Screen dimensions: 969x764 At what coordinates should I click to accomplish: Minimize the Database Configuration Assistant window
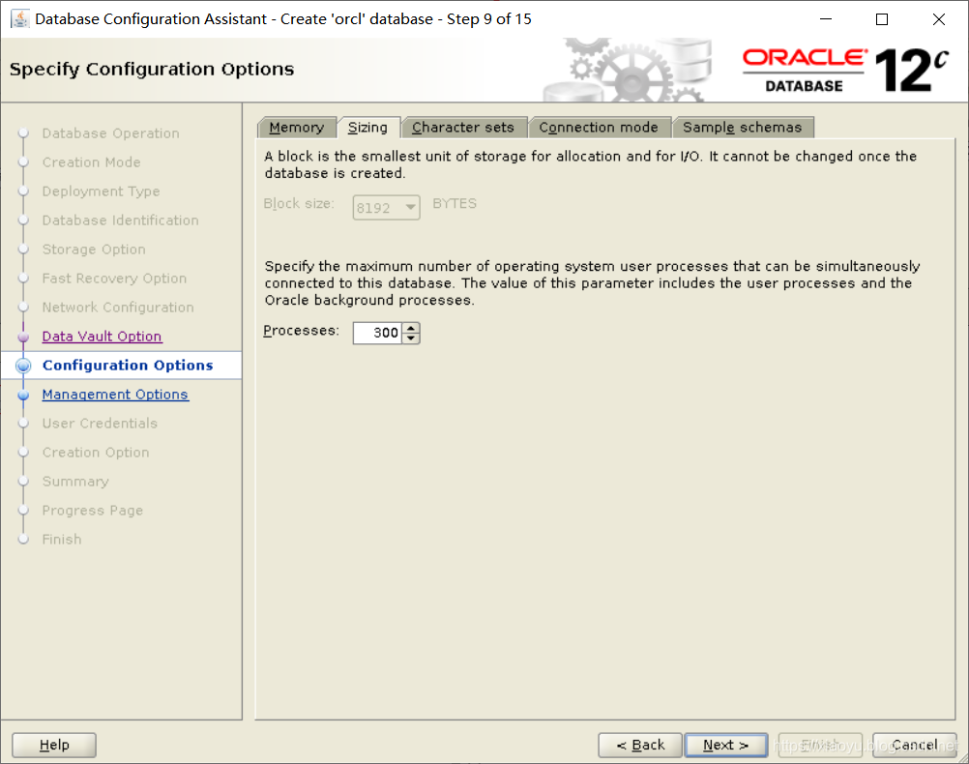coord(826,19)
